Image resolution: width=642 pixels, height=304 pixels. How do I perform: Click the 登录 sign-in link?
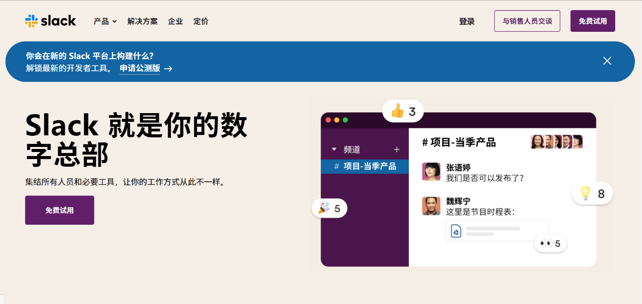[467, 21]
